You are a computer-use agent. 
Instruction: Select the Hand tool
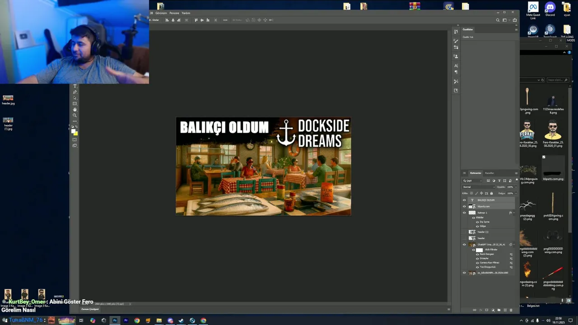pos(75,109)
